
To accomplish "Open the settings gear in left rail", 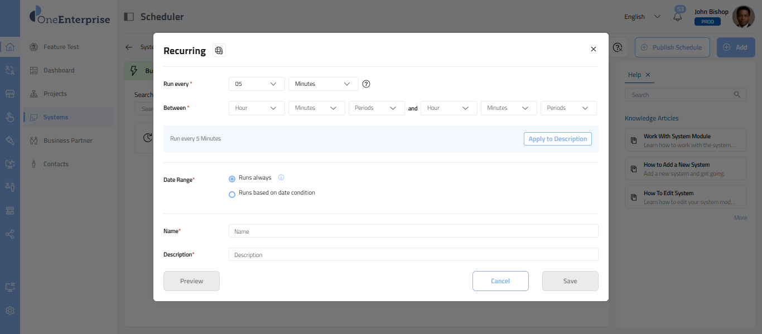I will coord(10,311).
